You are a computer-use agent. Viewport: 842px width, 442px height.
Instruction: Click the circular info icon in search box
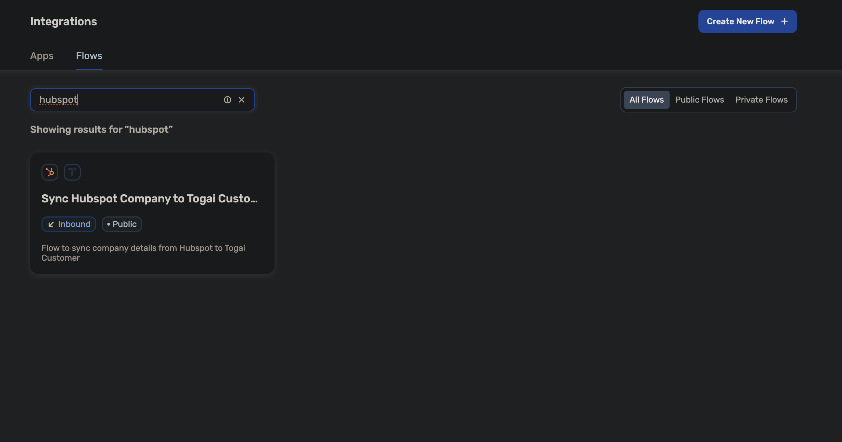click(x=228, y=100)
